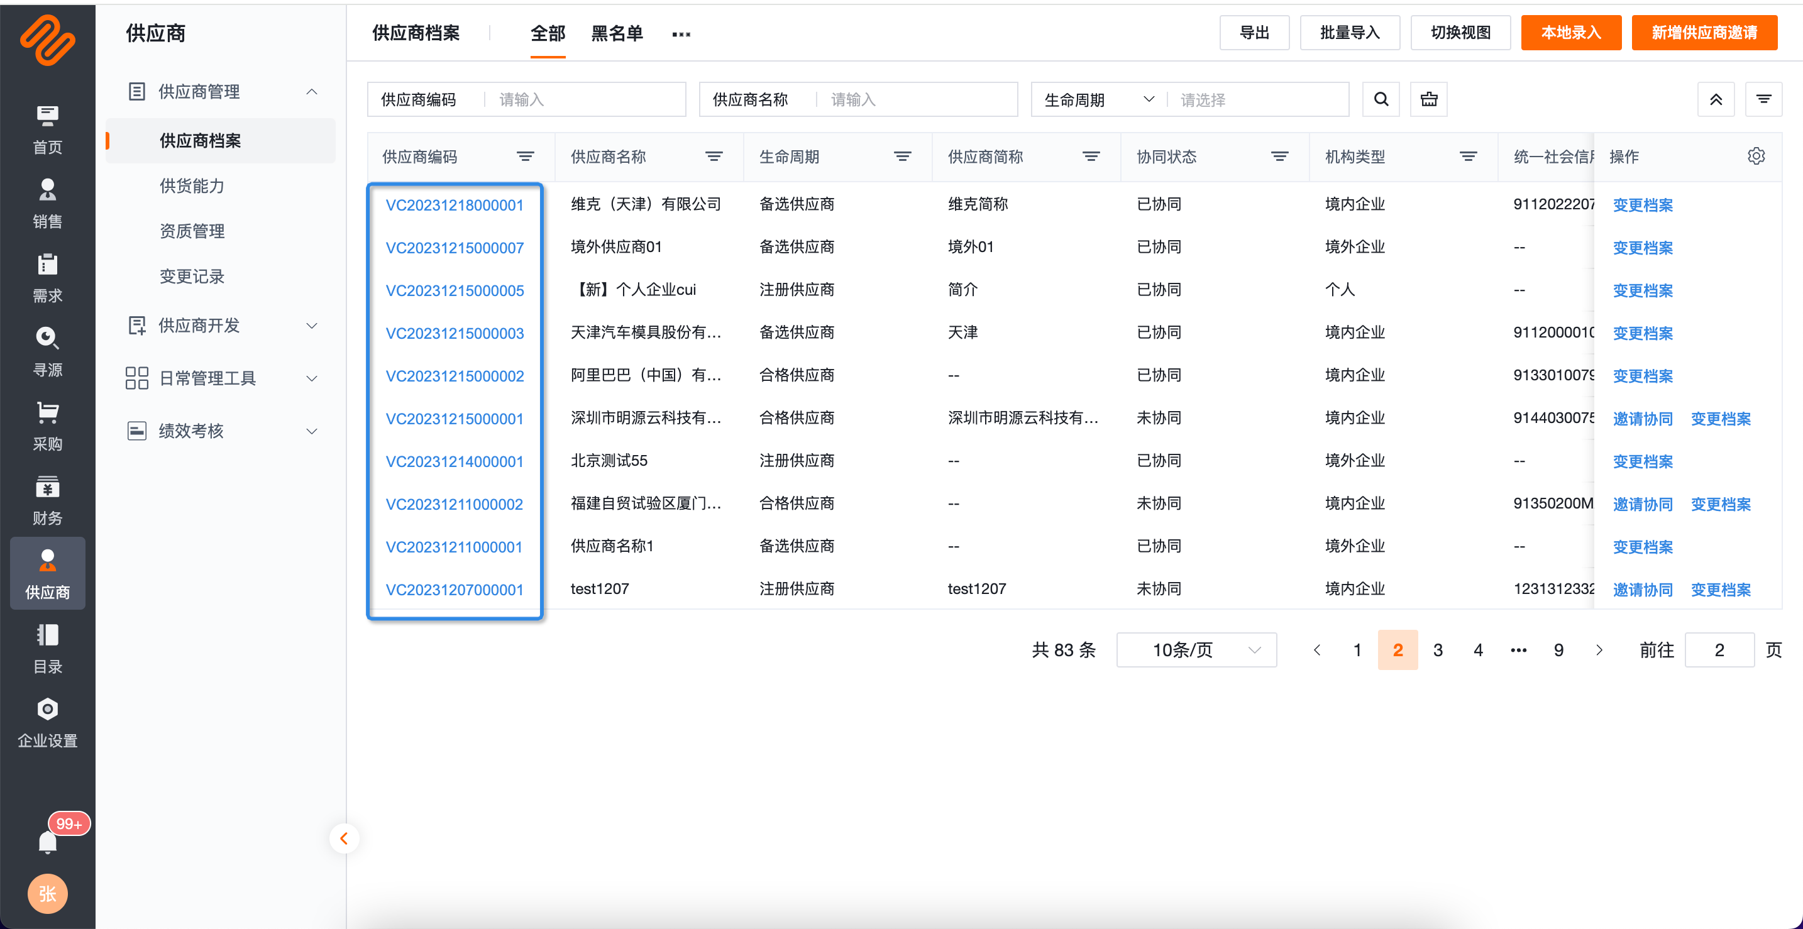Click 邀请协同 for 深圳市明源云科技 row
The width and height of the screenshot is (1803, 929).
click(1643, 419)
